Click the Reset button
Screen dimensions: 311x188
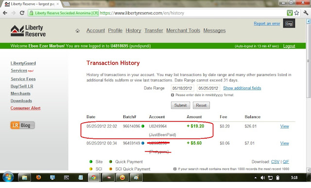point(201,105)
